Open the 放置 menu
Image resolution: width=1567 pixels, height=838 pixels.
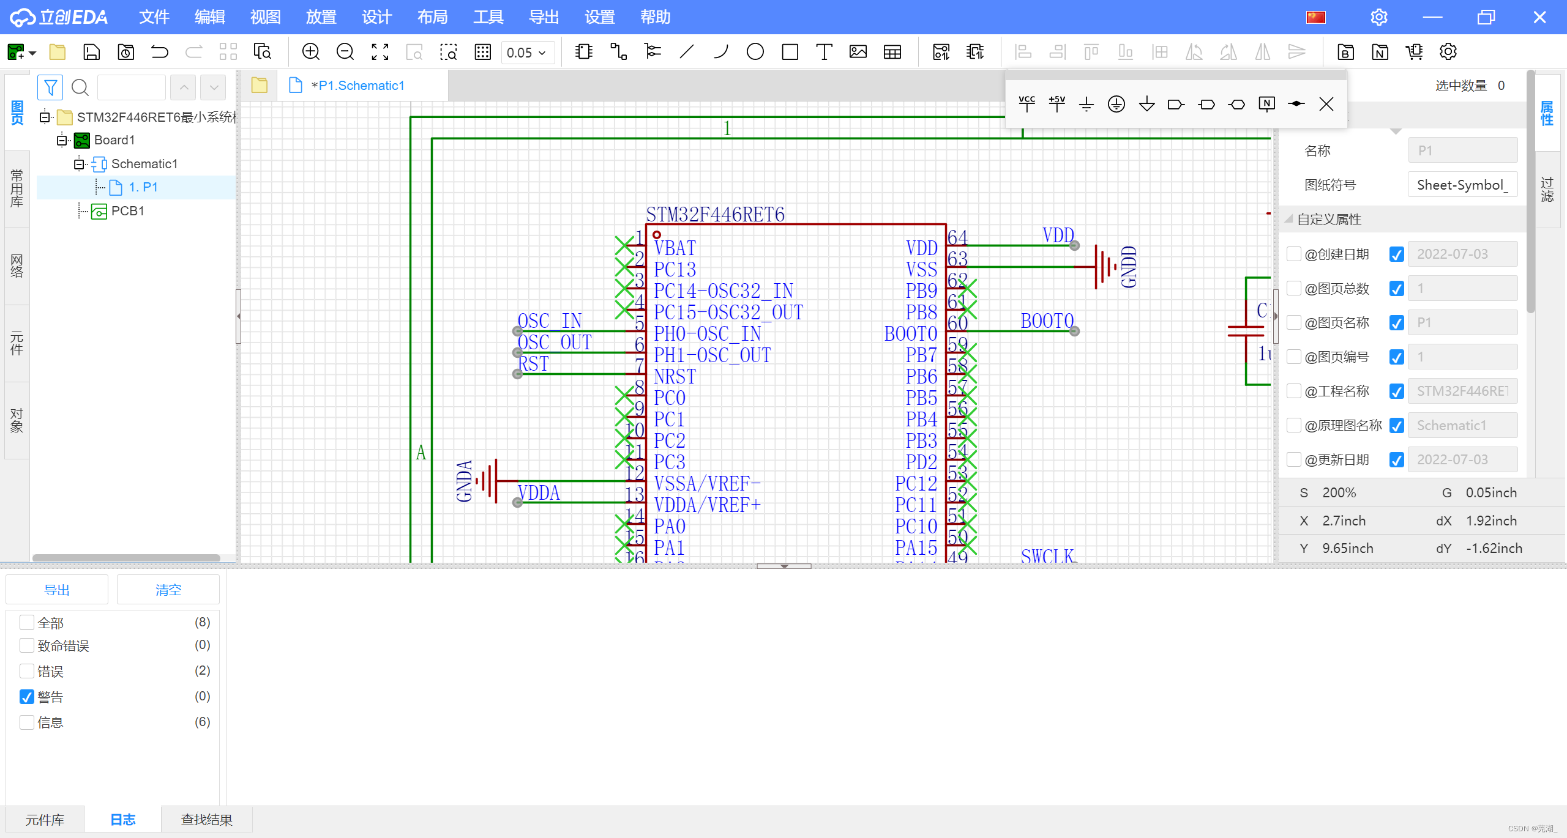[321, 17]
